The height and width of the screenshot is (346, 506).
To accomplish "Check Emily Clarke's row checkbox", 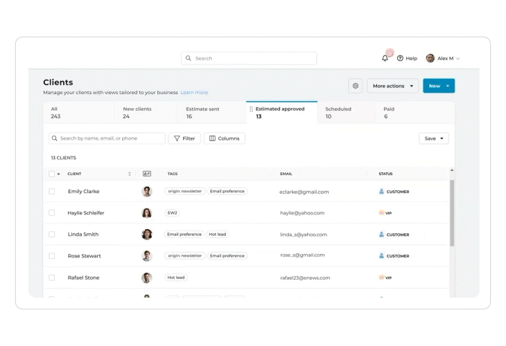I will (51, 192).
